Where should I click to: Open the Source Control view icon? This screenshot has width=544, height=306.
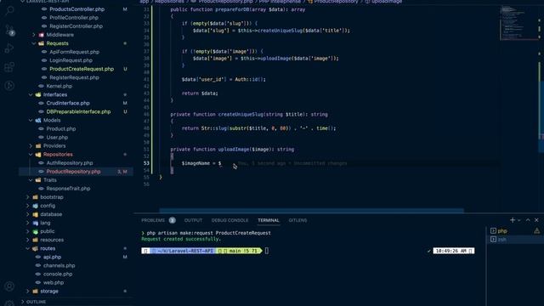[x=9, y=30]
